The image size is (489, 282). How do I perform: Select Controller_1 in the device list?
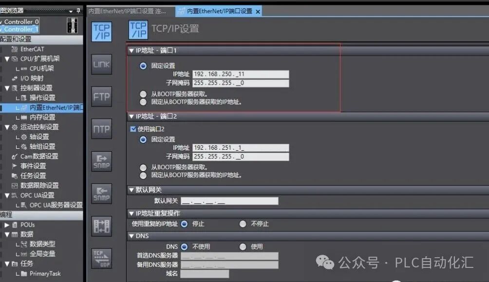click(x=19, y=29)
